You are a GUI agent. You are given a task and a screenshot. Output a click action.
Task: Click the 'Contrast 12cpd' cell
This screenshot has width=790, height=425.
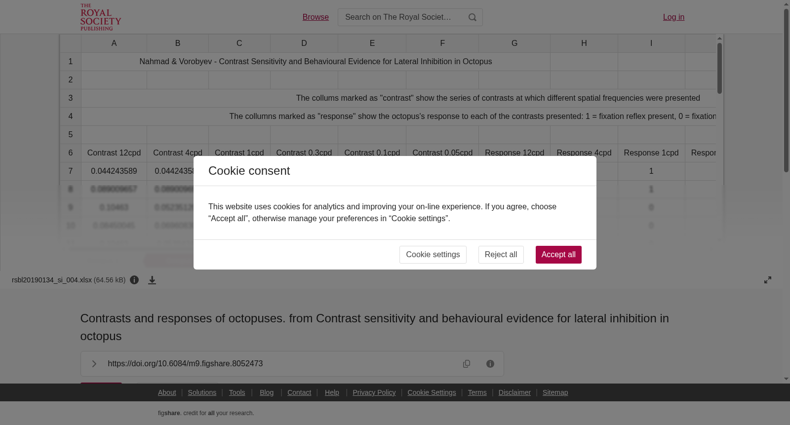(x=114, y=153)
